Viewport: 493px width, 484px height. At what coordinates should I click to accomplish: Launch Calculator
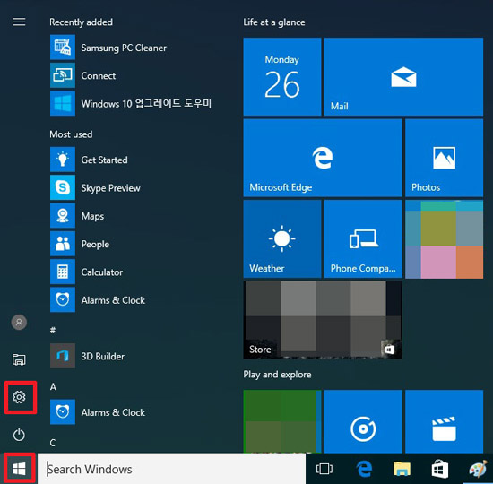(86, 272)
